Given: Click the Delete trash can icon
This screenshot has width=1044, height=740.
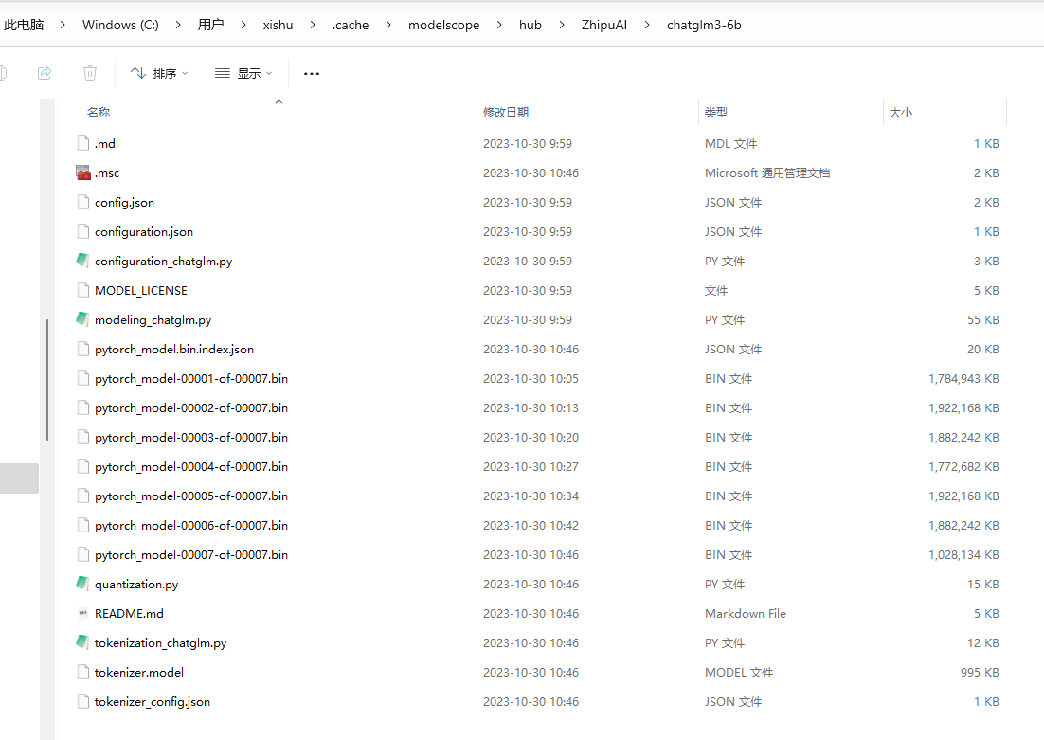Looking at the screenshot, I should coord(90,73).
